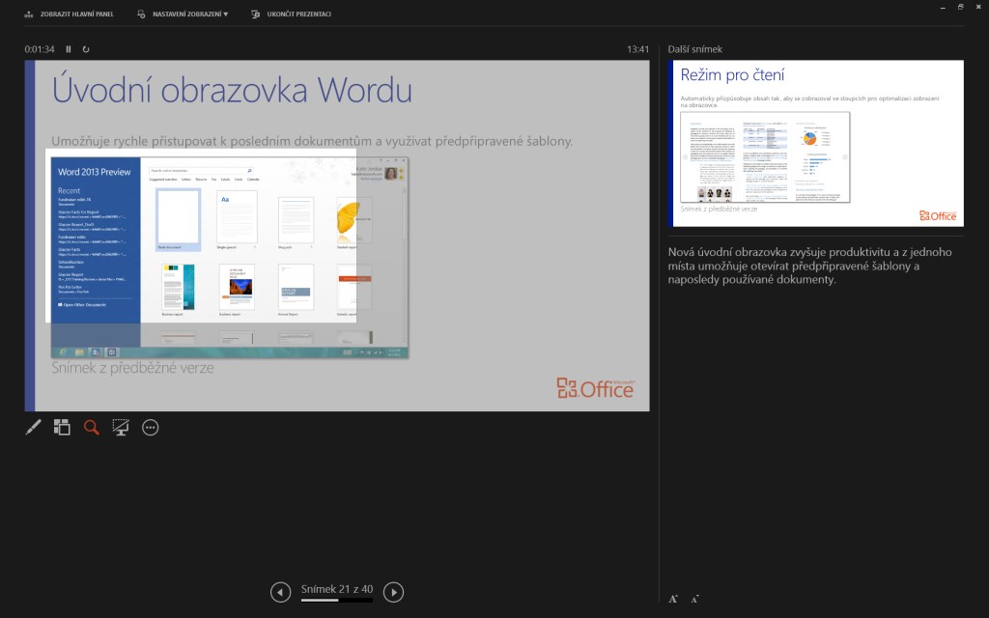The width and height of the screenshot is (989, 618).
Task: Open Nastavení zobrazení dropdown
Action: pos(183,14)
